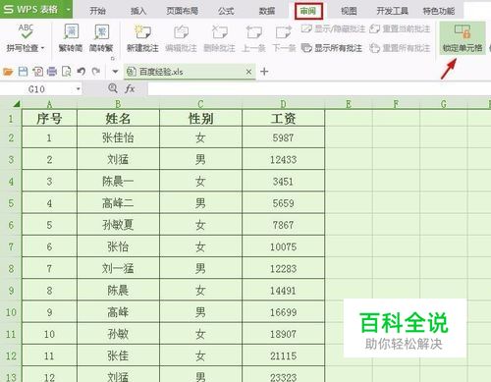Open the 视图 (View) tab

[x=349, y=11]
